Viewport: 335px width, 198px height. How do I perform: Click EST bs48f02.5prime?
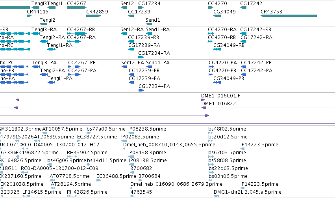[227, 129]
